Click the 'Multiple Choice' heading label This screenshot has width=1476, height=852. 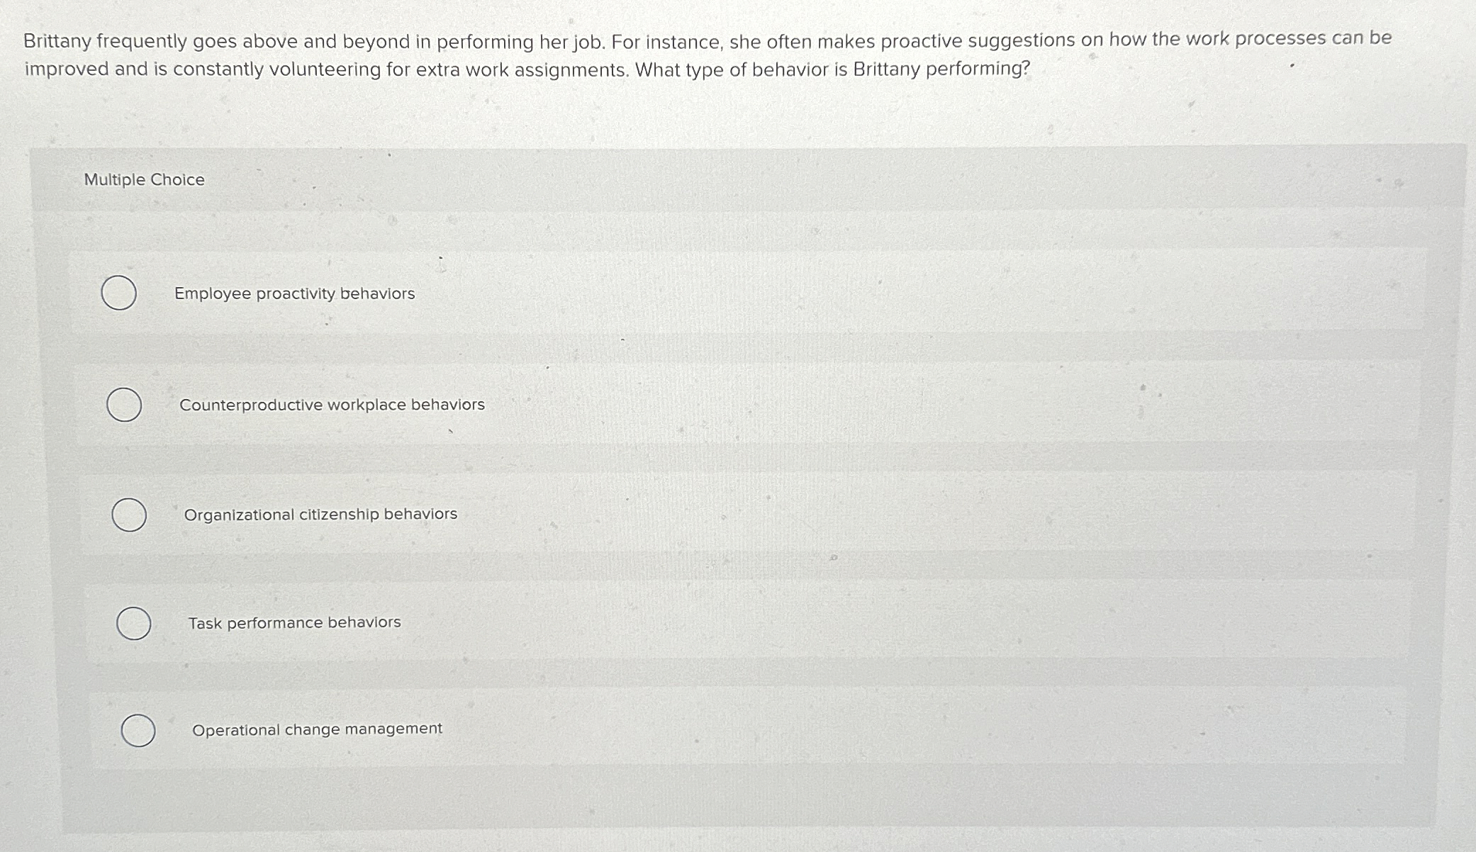(144, 180)
